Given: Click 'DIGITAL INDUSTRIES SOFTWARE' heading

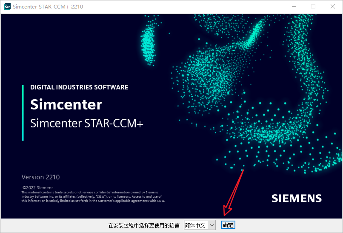Looking at the screenshot, I should [x=79, y=87].
